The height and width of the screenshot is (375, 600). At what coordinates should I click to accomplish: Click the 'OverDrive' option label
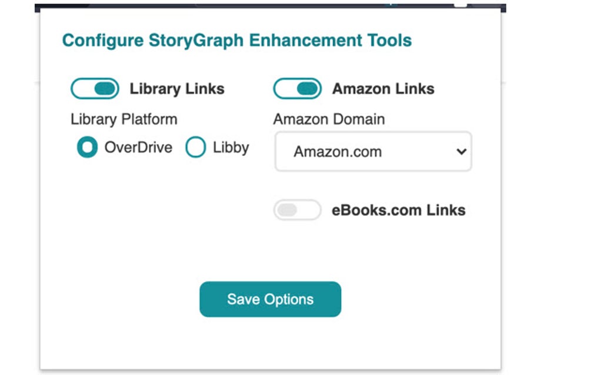point(138,147)
